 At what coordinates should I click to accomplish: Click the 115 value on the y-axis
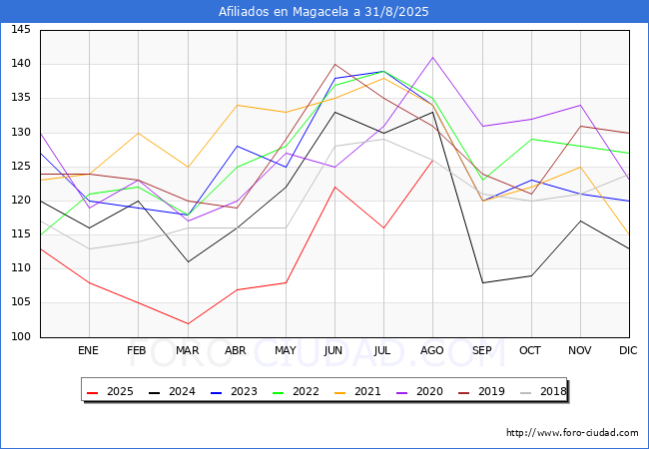pos(21,234)
